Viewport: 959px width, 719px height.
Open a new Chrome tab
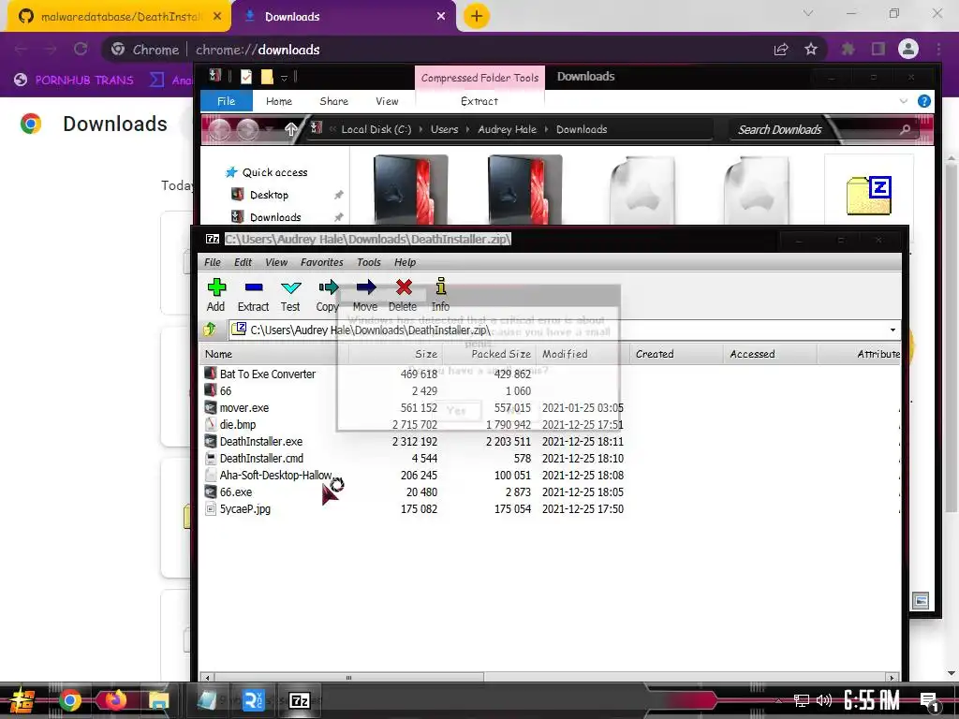click(x=477, y=16)
